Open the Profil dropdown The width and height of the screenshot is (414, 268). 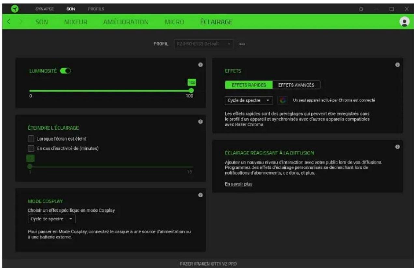203,44
